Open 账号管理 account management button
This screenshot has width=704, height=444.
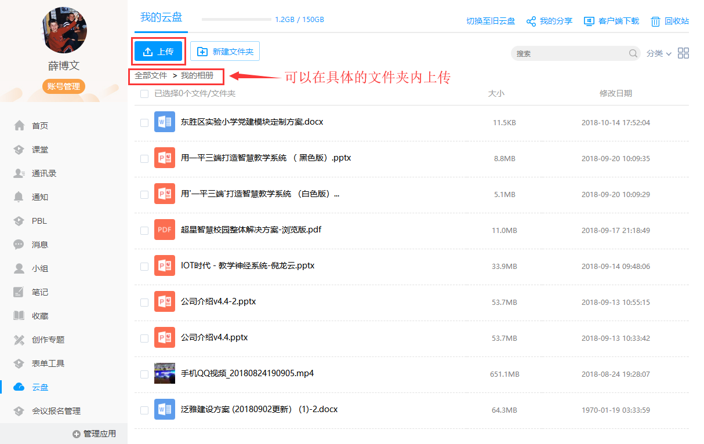[x=64, y=86]
